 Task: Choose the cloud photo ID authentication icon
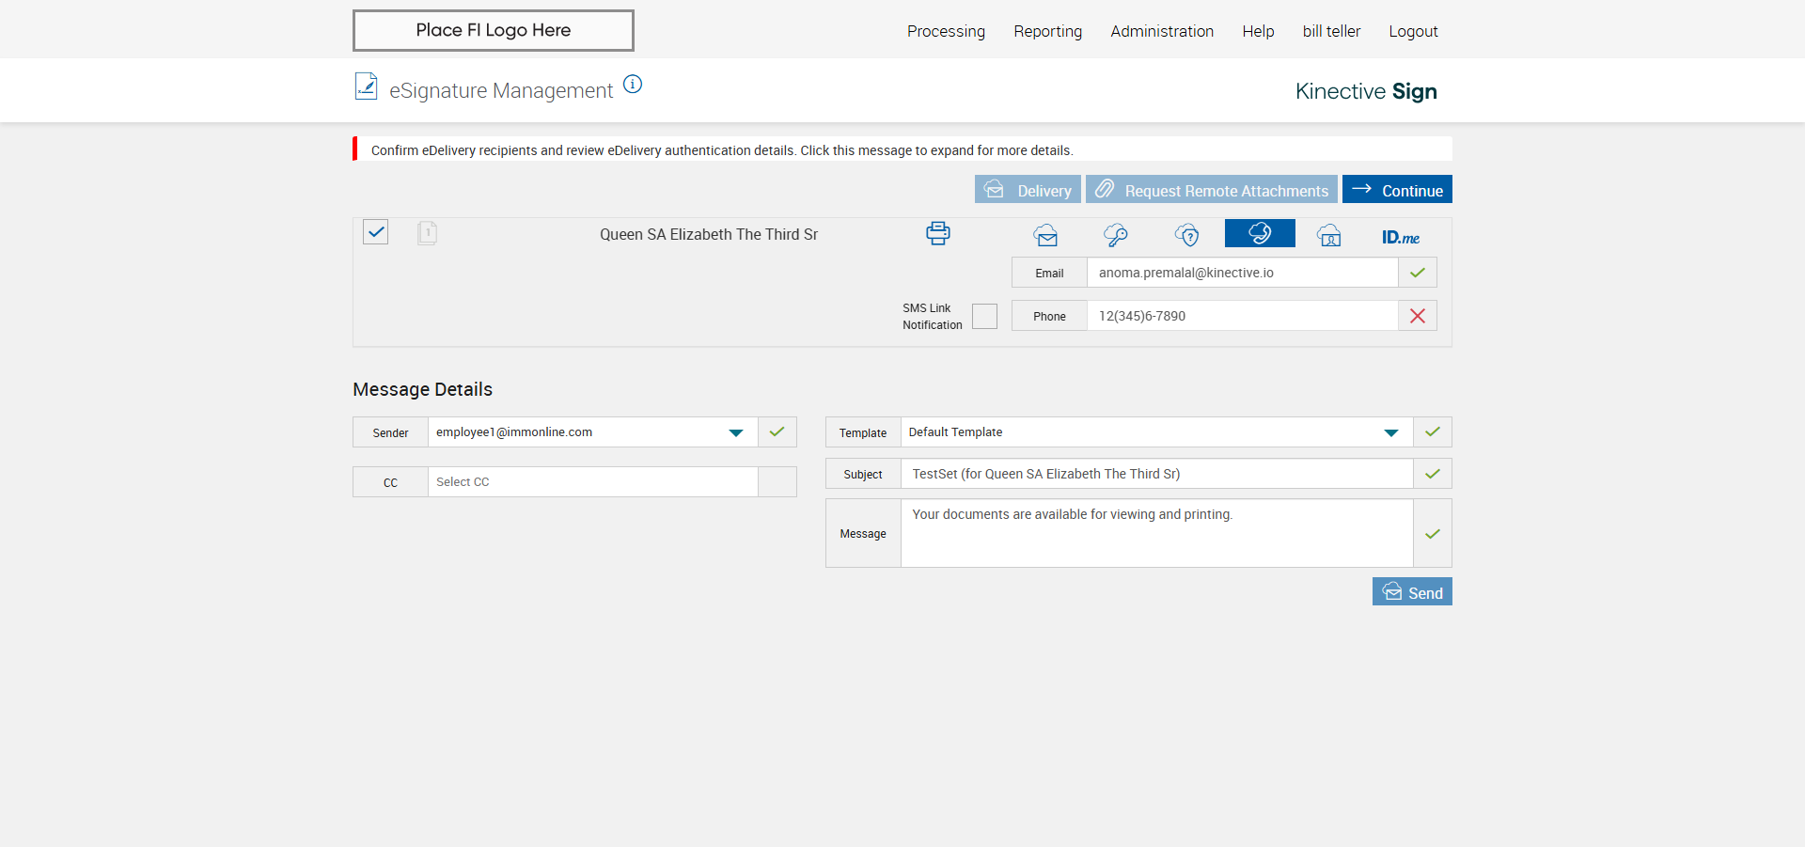(1329, 235)
